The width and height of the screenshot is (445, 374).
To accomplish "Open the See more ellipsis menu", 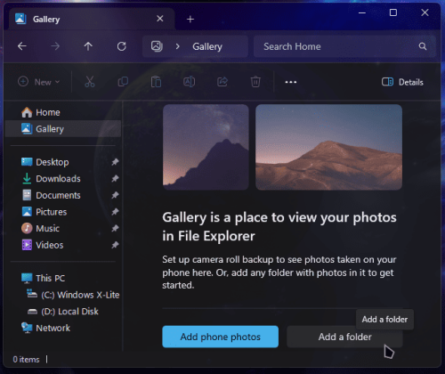I will [x=291, y=82].
